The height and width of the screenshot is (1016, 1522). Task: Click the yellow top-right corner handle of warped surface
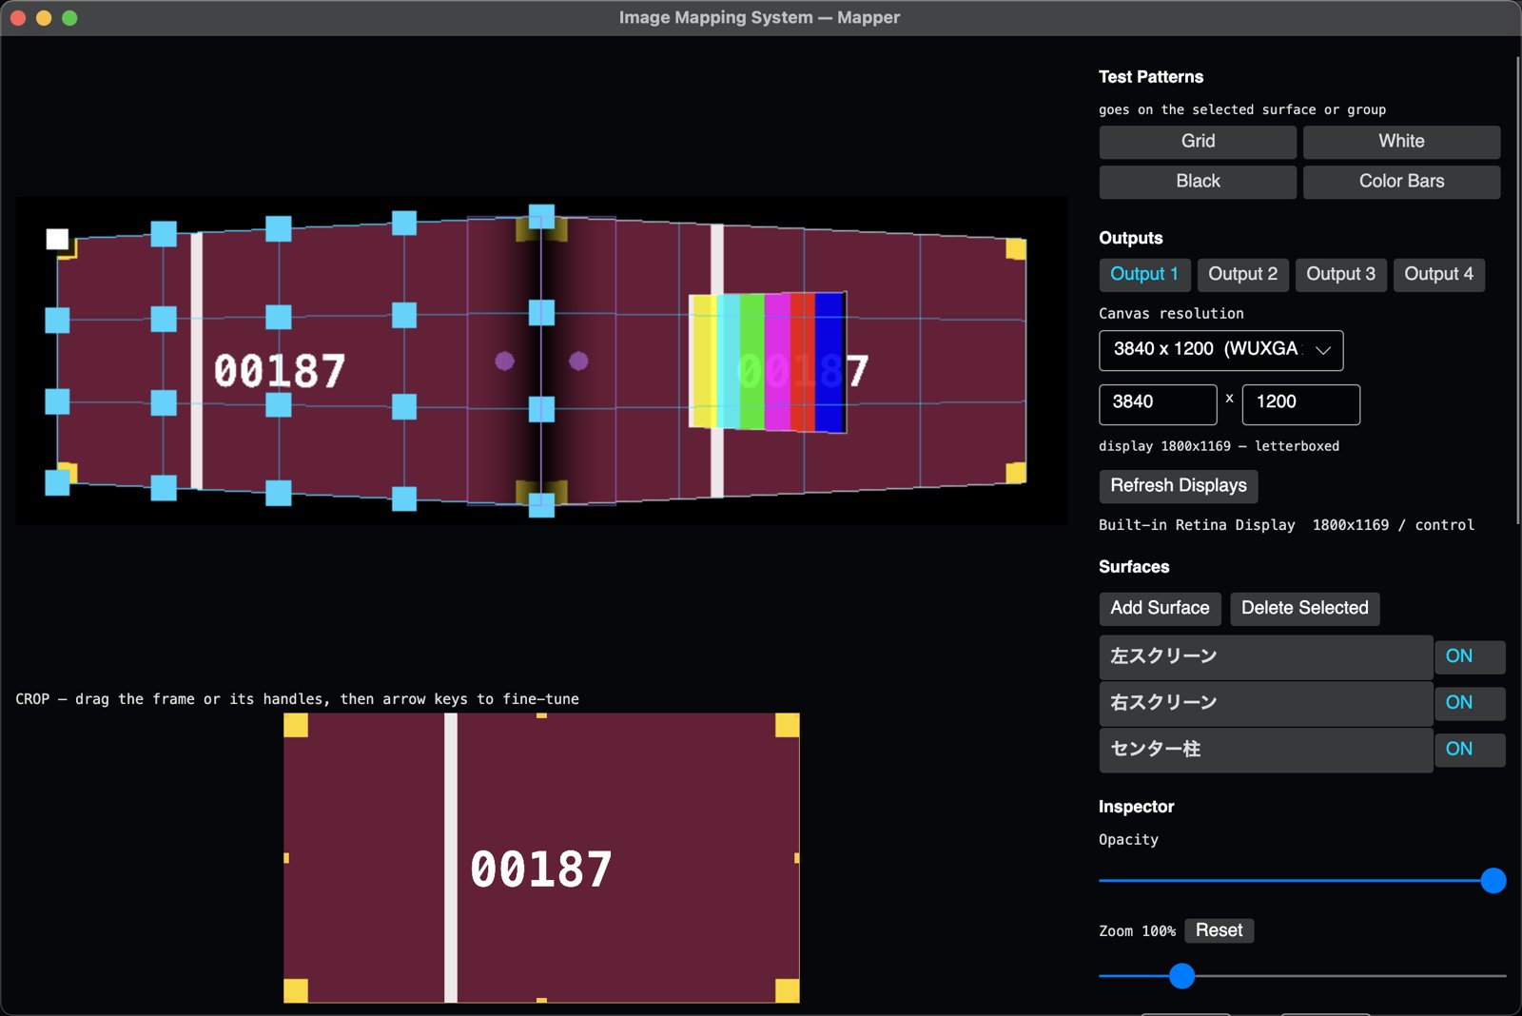[x=1016, y=249]
